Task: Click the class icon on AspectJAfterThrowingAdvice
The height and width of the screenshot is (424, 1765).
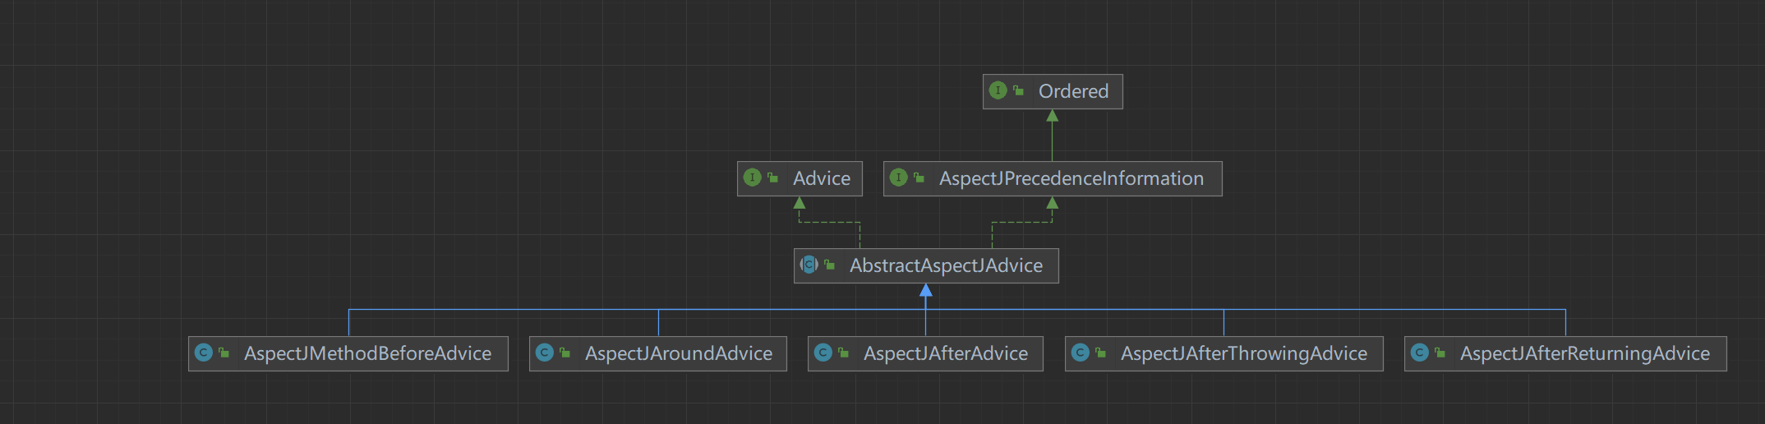Action: (1081, 353)
